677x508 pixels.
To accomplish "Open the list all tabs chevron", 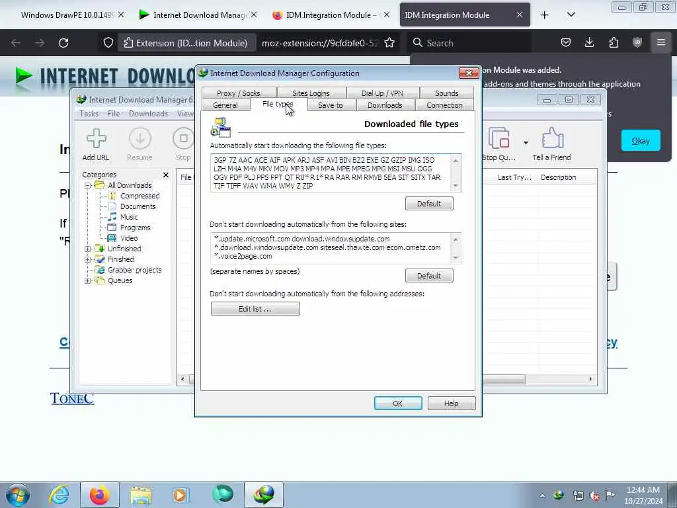I will pos(571,15).
